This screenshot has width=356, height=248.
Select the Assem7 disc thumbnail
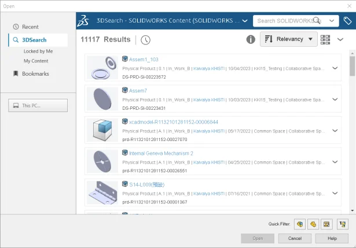(x=102, y=99)
